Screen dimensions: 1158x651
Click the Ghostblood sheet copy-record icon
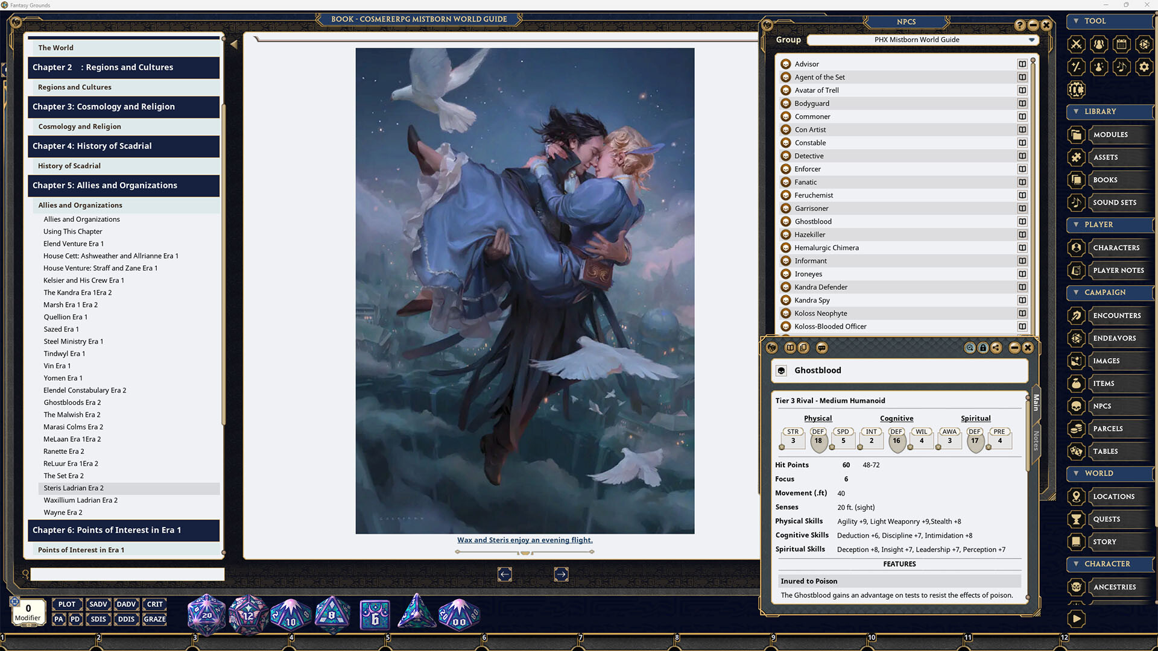tap(803, 348)
